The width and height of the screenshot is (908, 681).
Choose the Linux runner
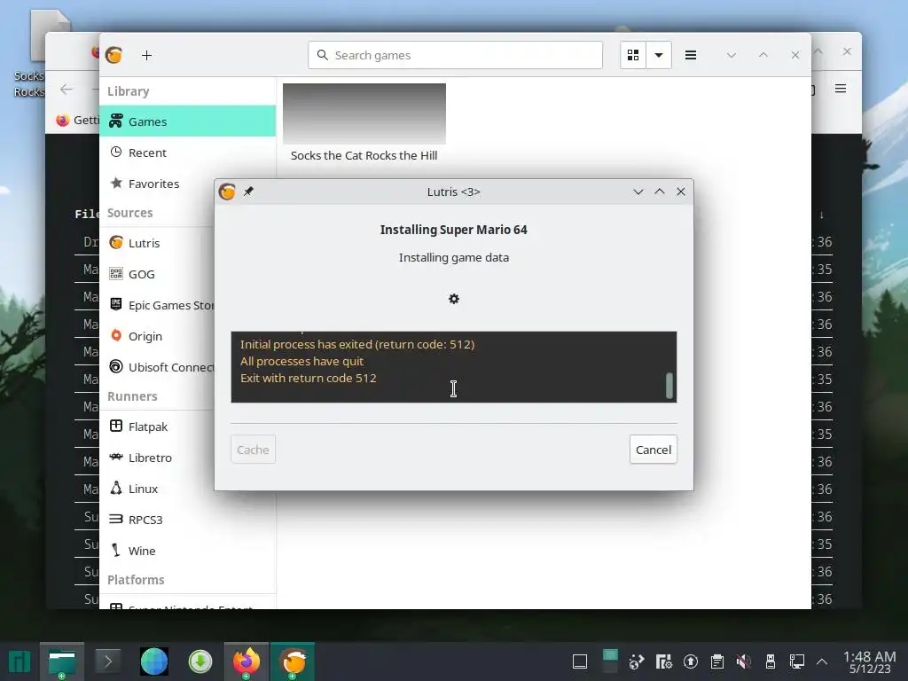pyautogui.click(x=158, y=489)
